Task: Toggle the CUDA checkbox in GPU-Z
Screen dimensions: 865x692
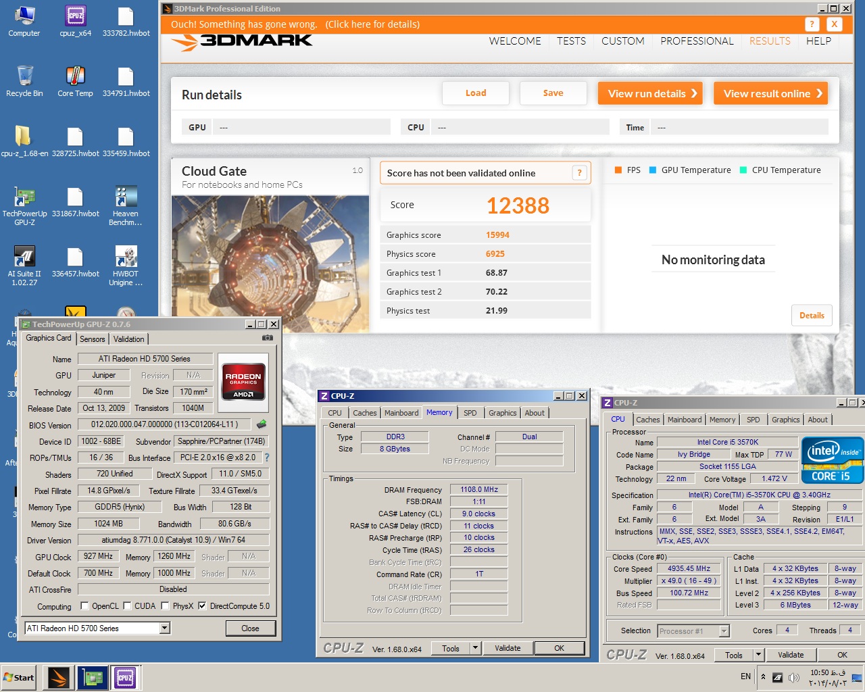Action: tap(127, 606)
